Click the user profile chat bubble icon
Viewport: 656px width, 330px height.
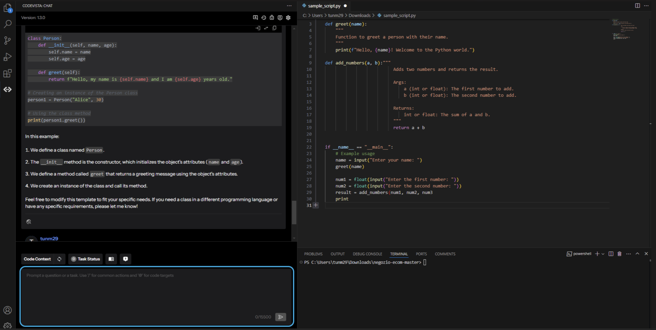[x=280, y=18]
